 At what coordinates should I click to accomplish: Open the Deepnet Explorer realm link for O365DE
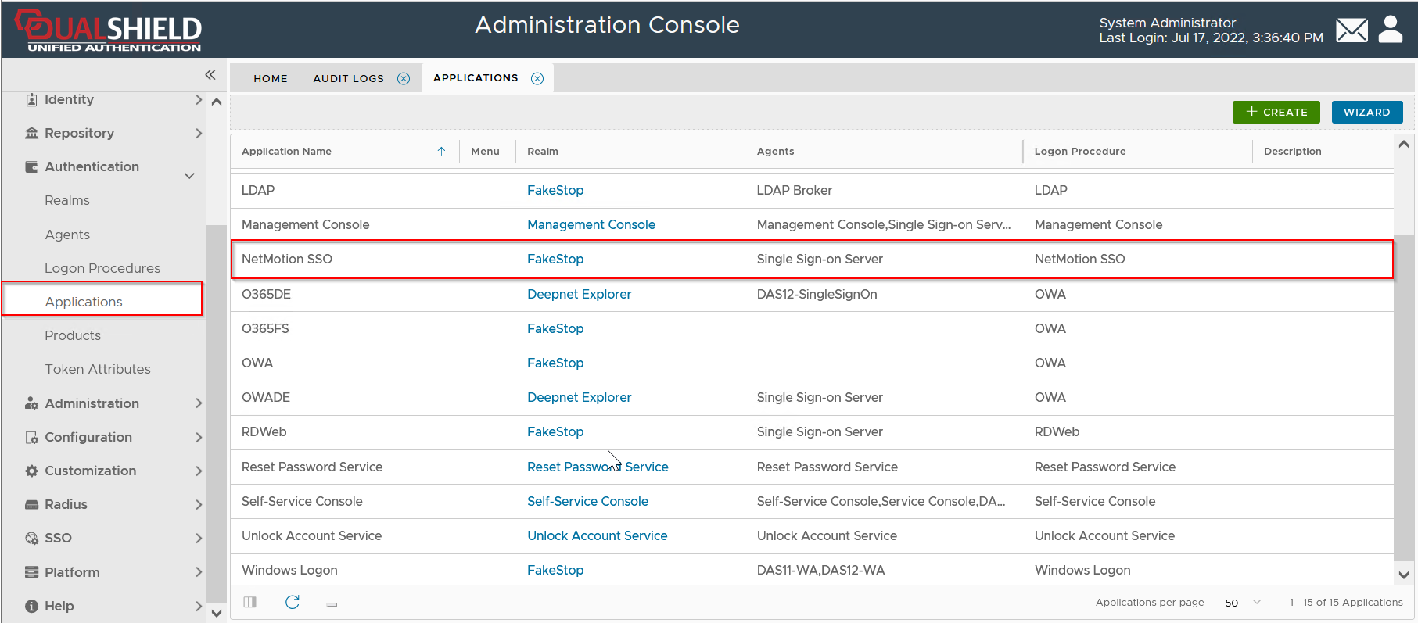579,295
